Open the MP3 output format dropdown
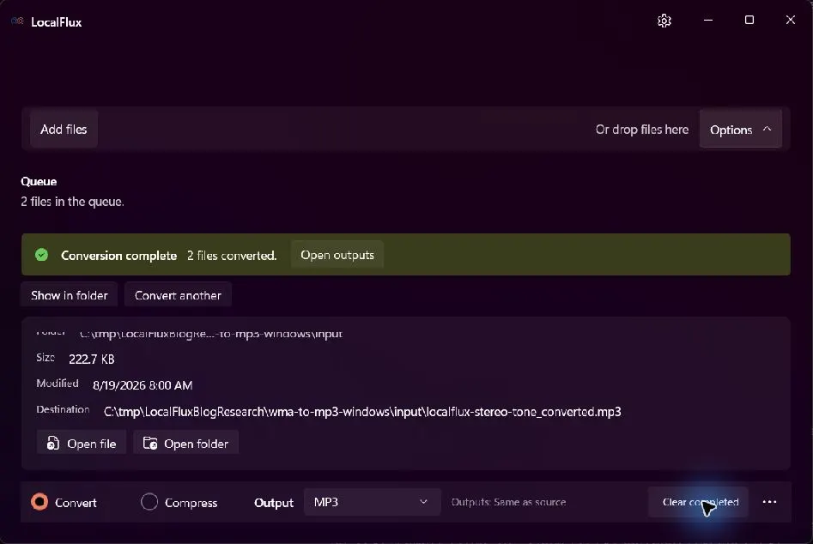Screen dimensions: 813x544 (x=372, y=501)
